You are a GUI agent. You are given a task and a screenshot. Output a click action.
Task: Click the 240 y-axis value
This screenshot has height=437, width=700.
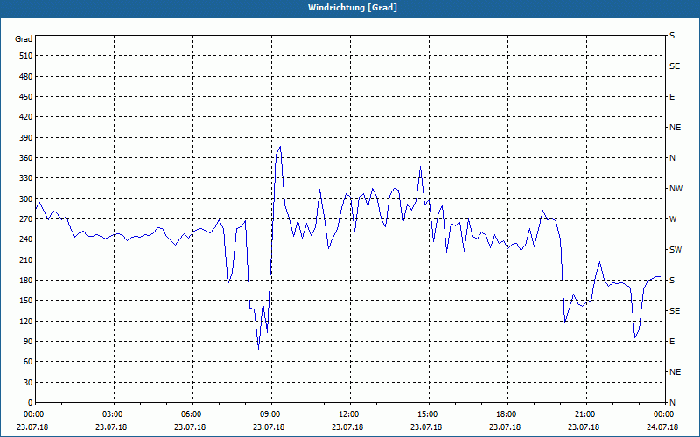coord(26,239)
